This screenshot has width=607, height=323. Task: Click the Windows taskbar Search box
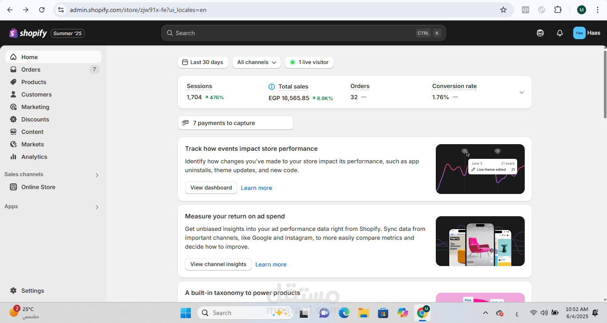coord(245,313)
